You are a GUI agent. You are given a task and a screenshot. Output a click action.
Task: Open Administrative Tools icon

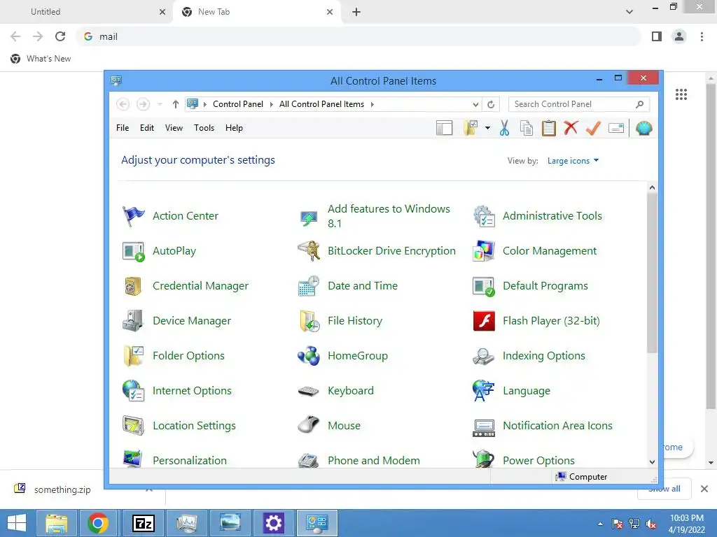tap(484, 216)
